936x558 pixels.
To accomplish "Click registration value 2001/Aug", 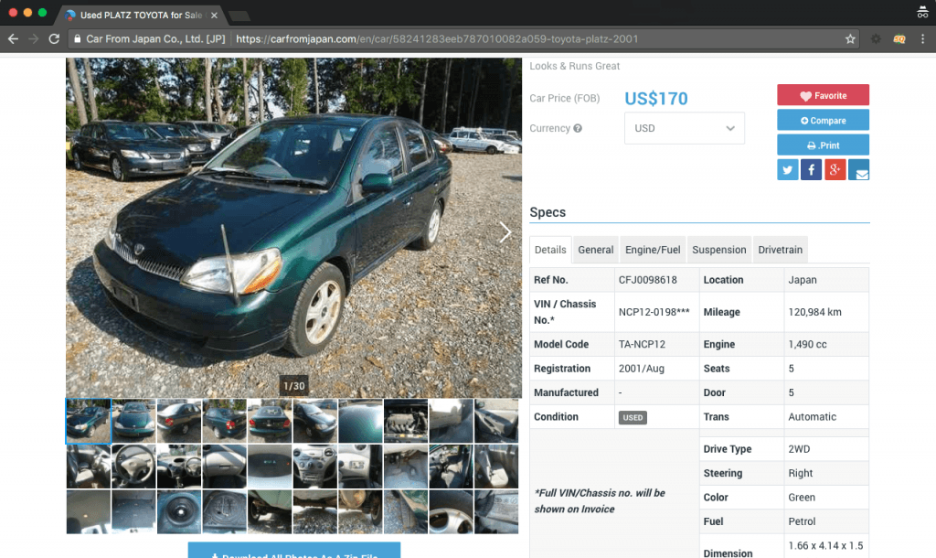I will (x=641, y=369).
